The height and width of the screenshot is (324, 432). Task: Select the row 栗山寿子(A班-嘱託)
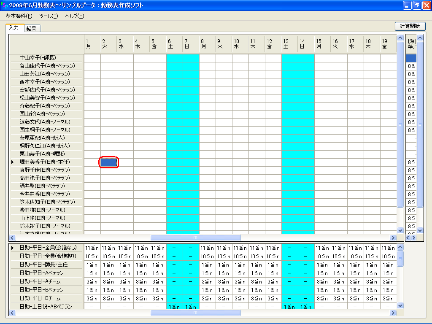click(x=46, y=154)
